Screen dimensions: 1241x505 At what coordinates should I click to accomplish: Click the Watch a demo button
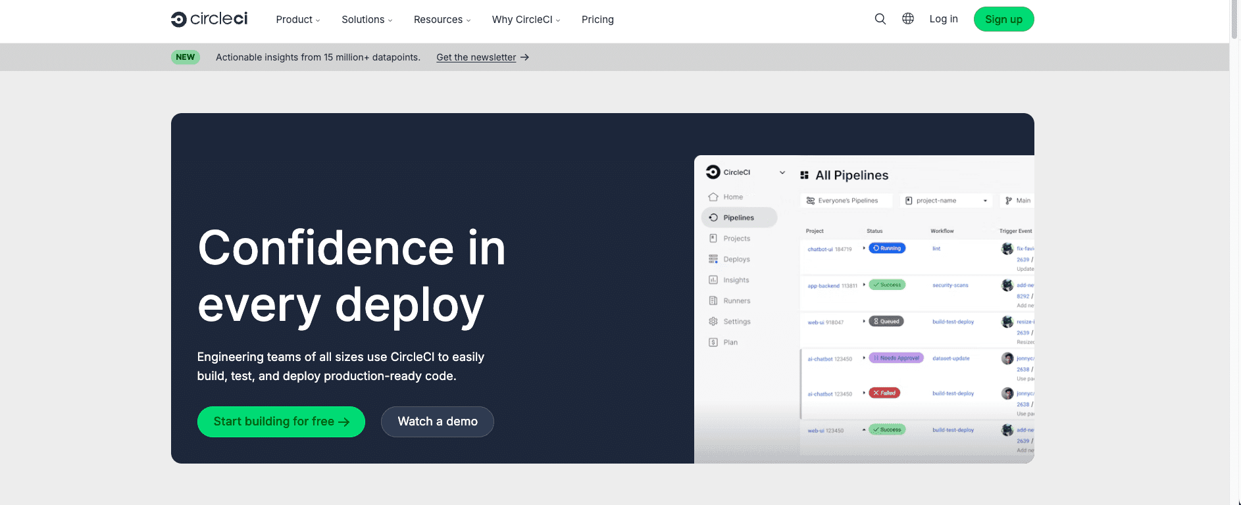[x=438, y=421]
